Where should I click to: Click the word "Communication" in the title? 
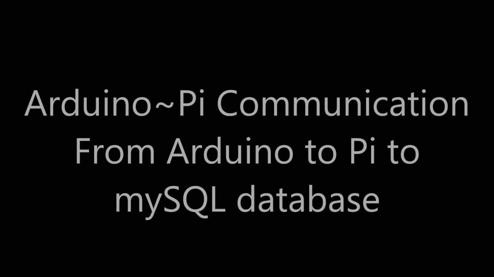342,105
